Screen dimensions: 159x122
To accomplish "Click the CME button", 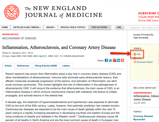I will coord(120,28).
